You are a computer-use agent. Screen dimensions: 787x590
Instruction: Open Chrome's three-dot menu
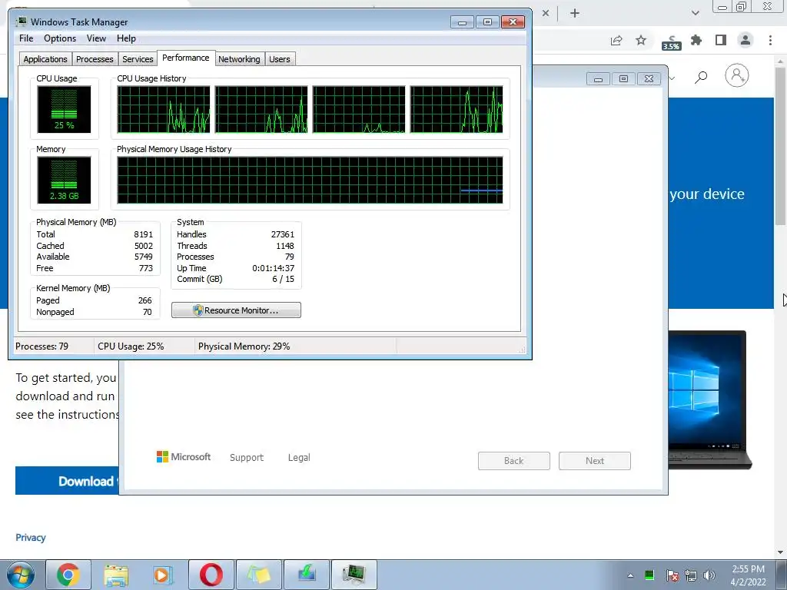click(770, 40)
